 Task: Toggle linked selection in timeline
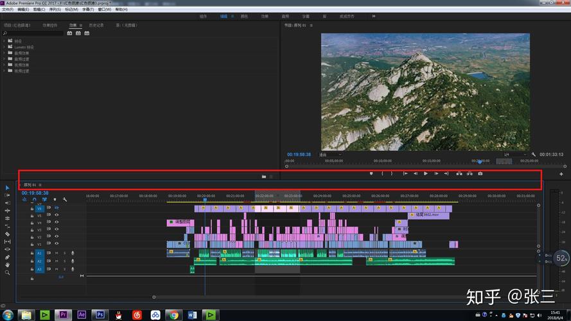tap(44, 200)
